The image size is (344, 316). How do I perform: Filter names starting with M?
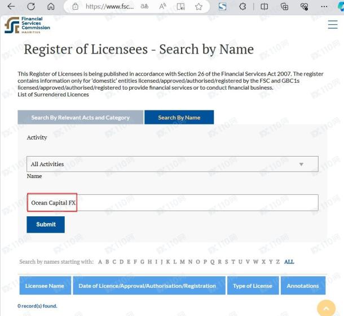(x=182, y=262)
